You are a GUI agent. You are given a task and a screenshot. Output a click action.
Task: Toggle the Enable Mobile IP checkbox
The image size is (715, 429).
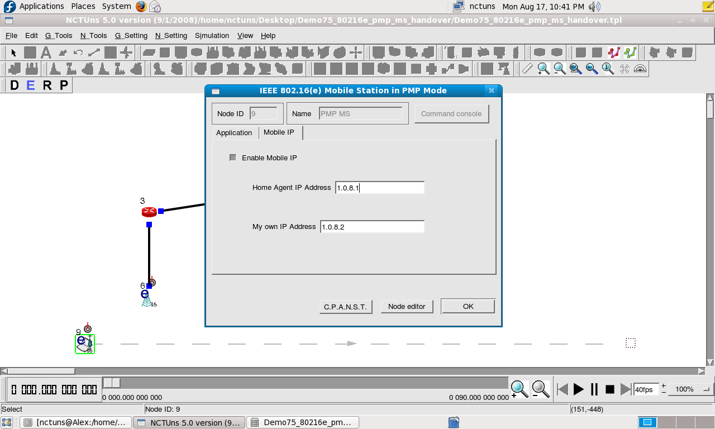click(x=233, y=158)
